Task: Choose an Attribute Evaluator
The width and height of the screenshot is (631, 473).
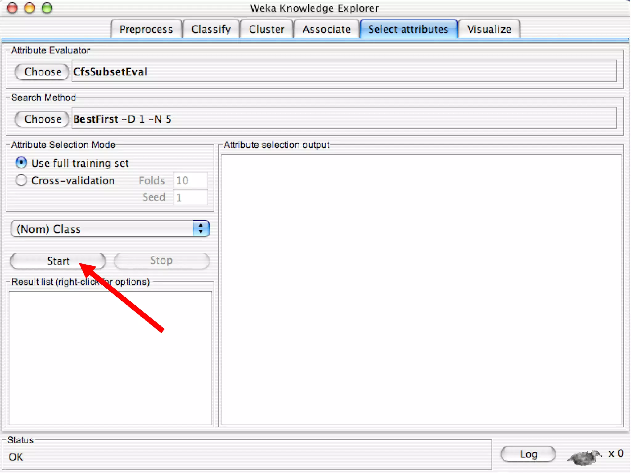Action: tap(42, 72)
